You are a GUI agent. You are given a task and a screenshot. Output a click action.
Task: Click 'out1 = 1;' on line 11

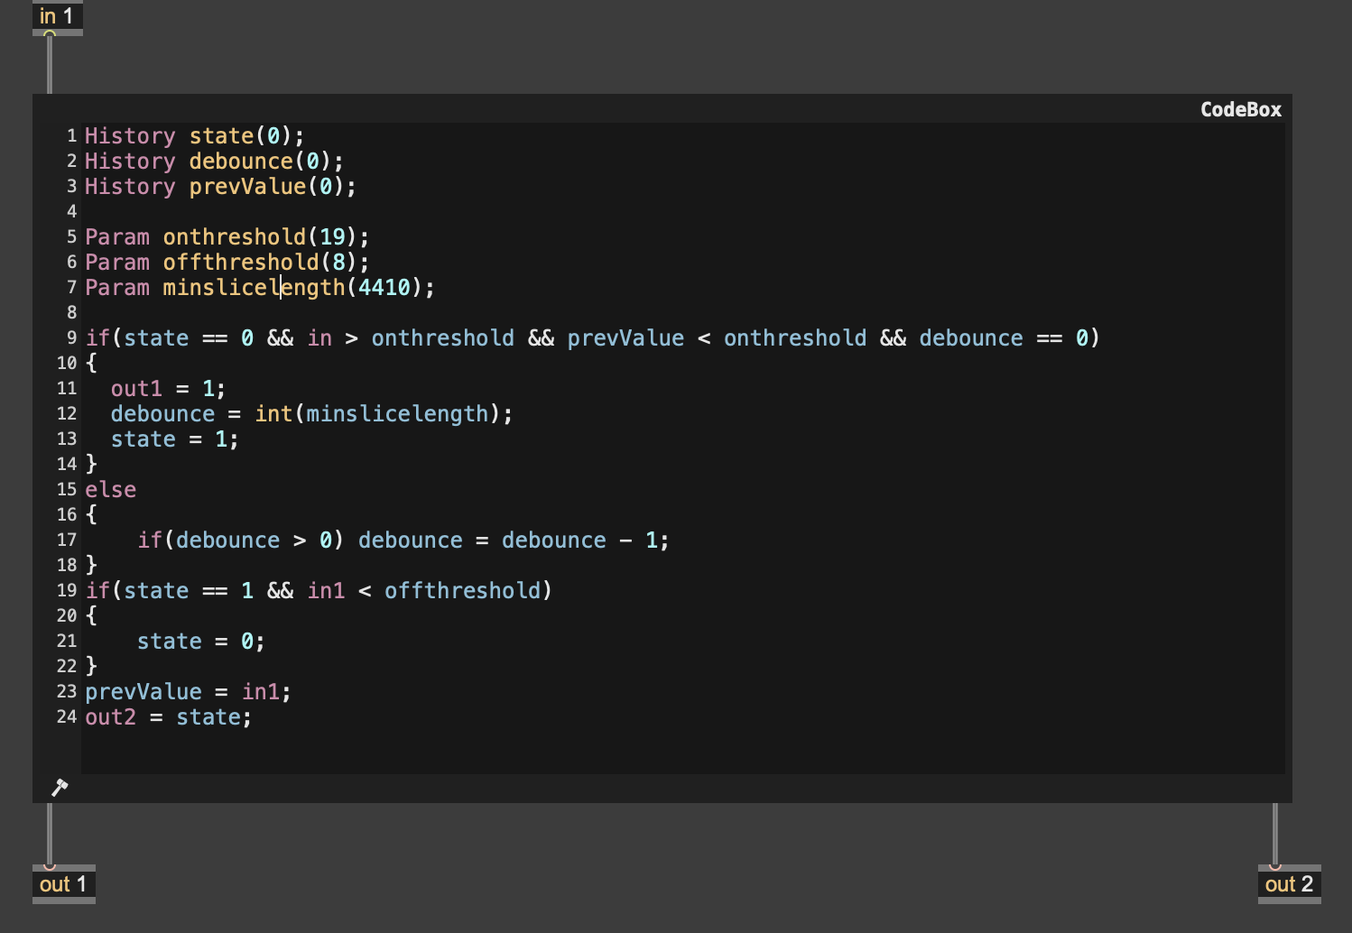[x=168, y=389]
